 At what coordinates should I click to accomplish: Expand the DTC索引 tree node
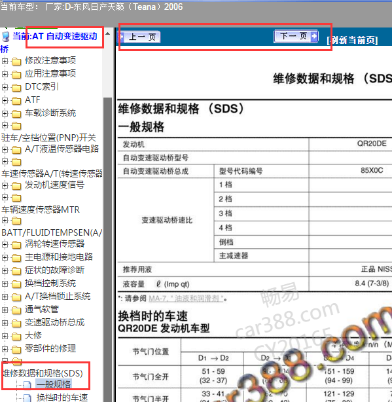[x=5, y=87]
